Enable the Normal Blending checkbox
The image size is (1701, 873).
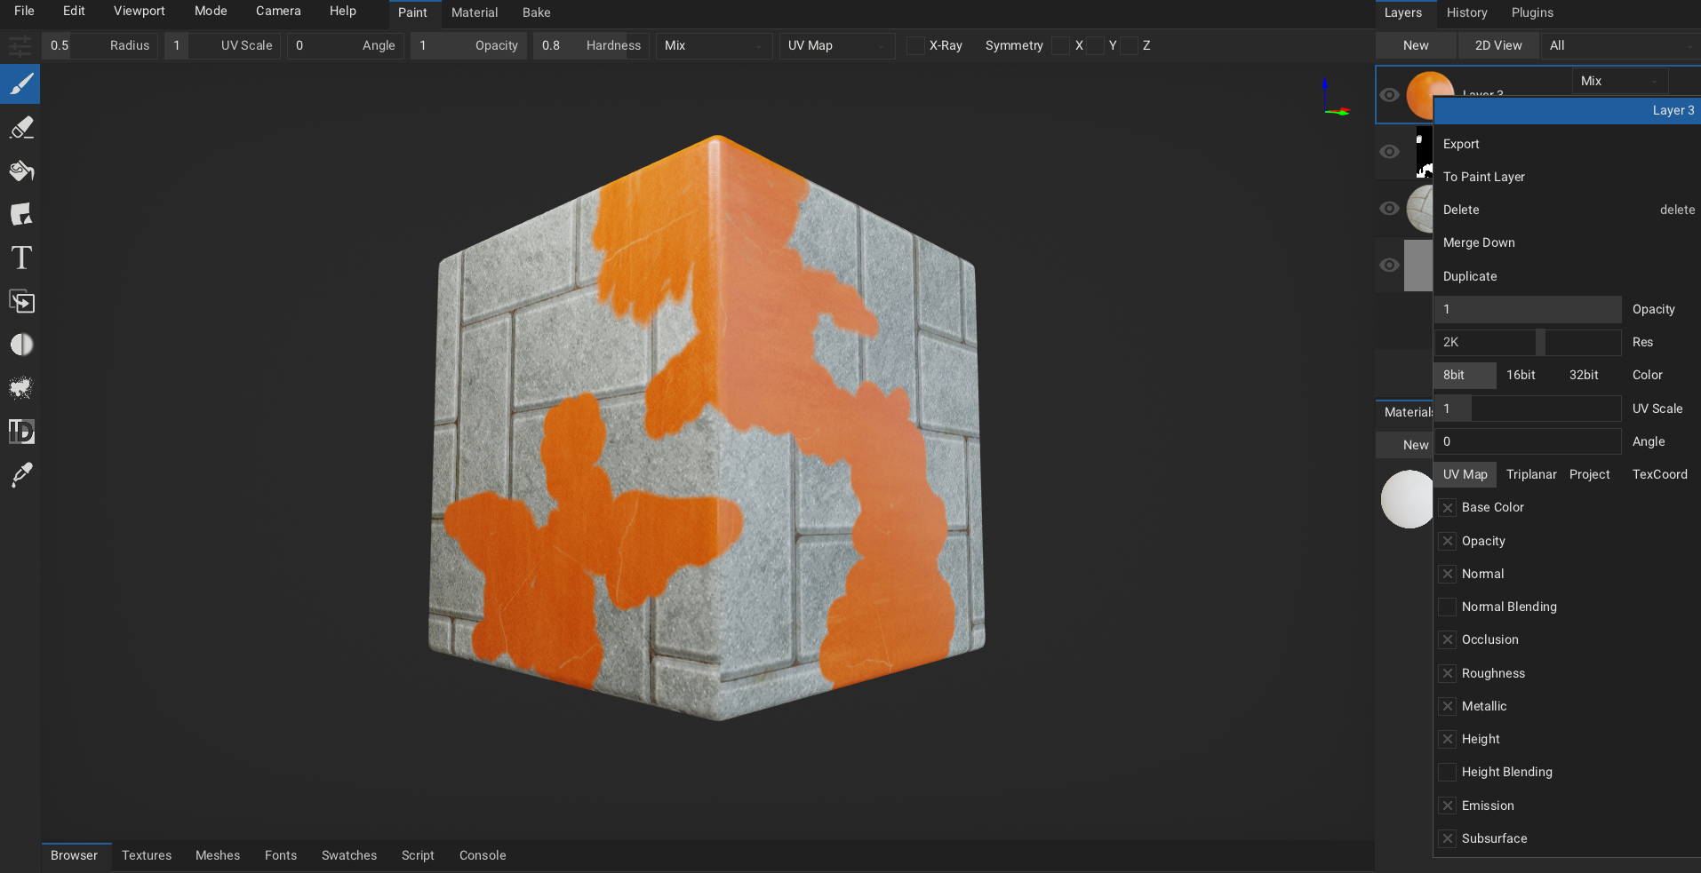[1448, 607]
